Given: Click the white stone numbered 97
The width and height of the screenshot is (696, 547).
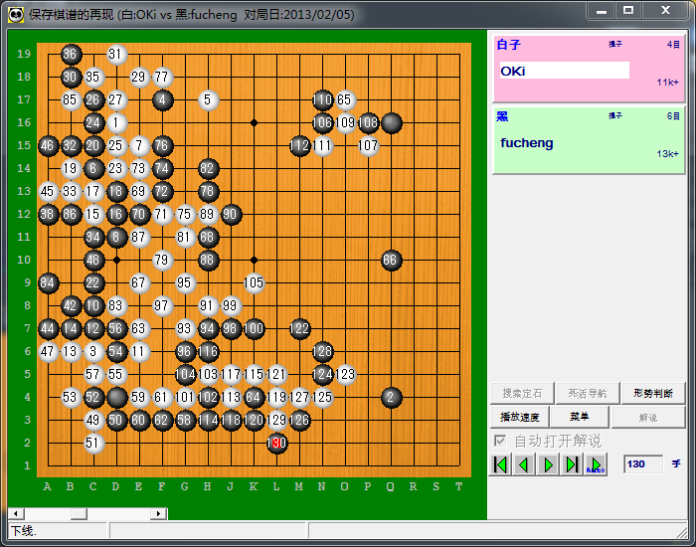Looking at the screenshot, I should pos(162,306).
